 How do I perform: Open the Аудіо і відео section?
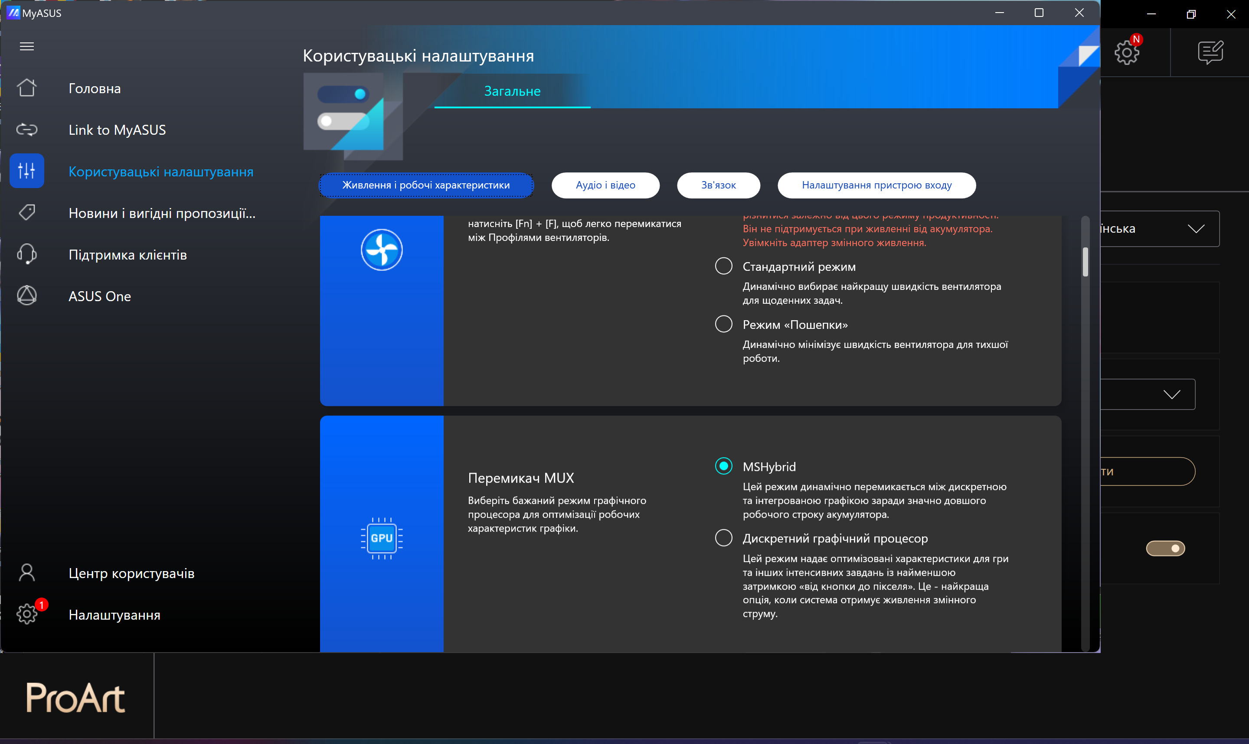pos(605,185)
